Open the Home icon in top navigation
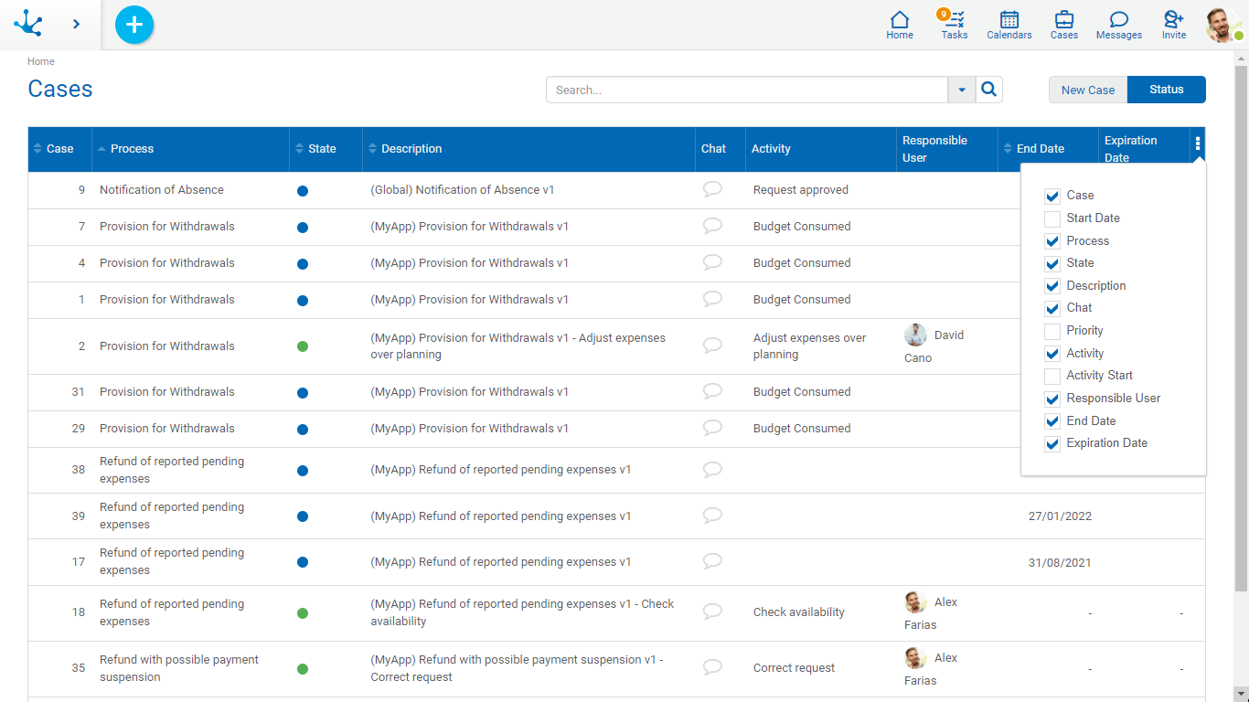The image size is (1249, 702). pyautogui.click(x=900, y=25)
